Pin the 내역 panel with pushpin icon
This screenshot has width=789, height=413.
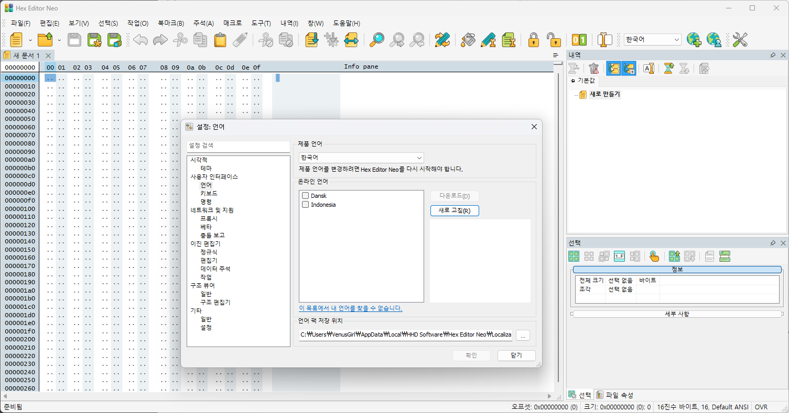(x=773, y=55)
